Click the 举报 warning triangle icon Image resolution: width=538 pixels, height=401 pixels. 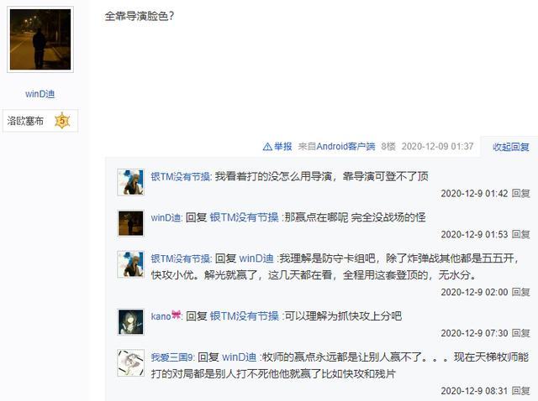pos(267,147)
